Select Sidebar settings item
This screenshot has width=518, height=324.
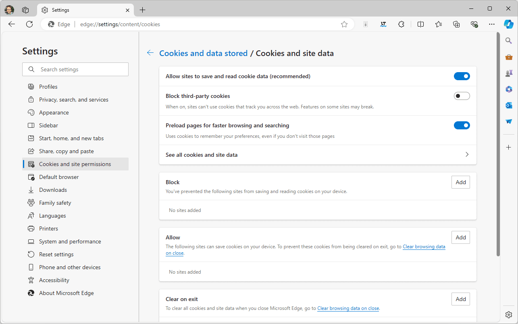[75, 125]
